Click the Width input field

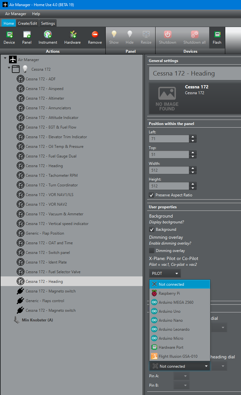(x=169, y=170)
